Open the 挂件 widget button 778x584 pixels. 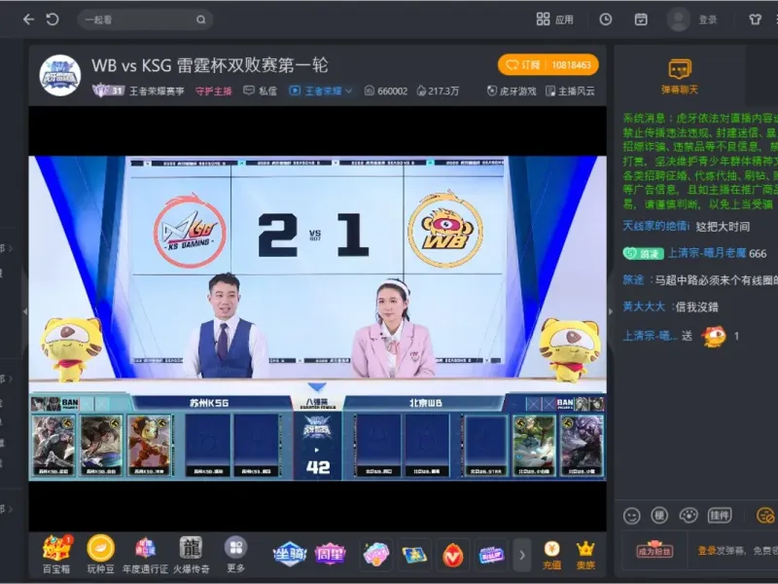click(719, 516)
